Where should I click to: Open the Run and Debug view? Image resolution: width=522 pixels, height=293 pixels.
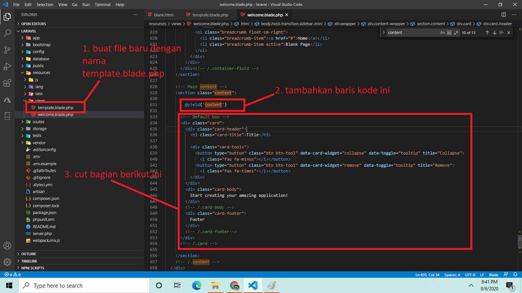coord(7,66)
